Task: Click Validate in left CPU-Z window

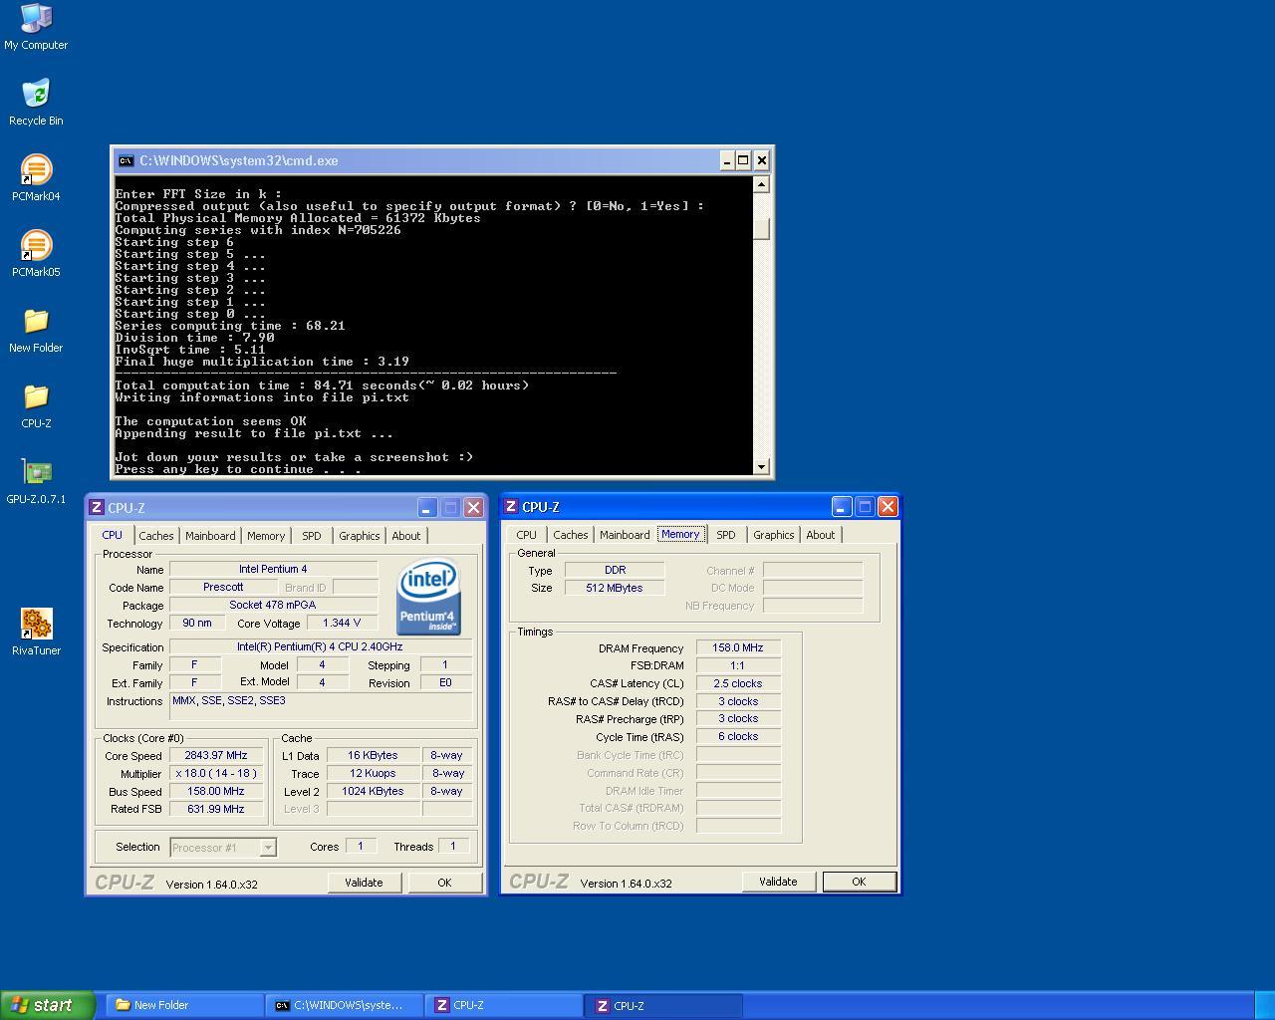Action: click(364, 883)
